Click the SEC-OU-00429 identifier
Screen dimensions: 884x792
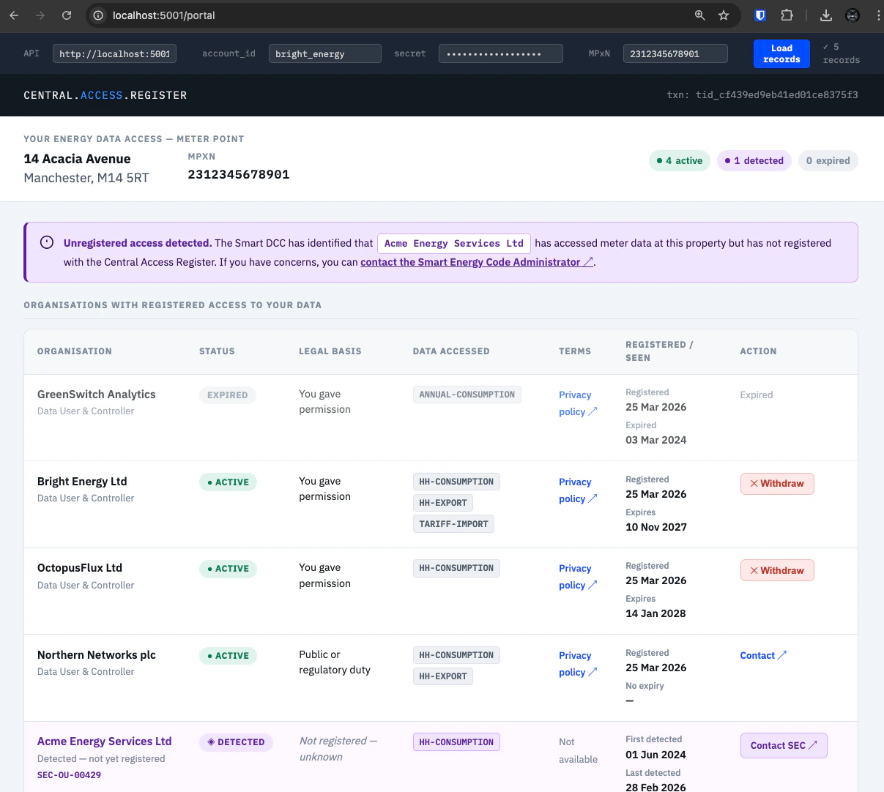coord(70,775)
